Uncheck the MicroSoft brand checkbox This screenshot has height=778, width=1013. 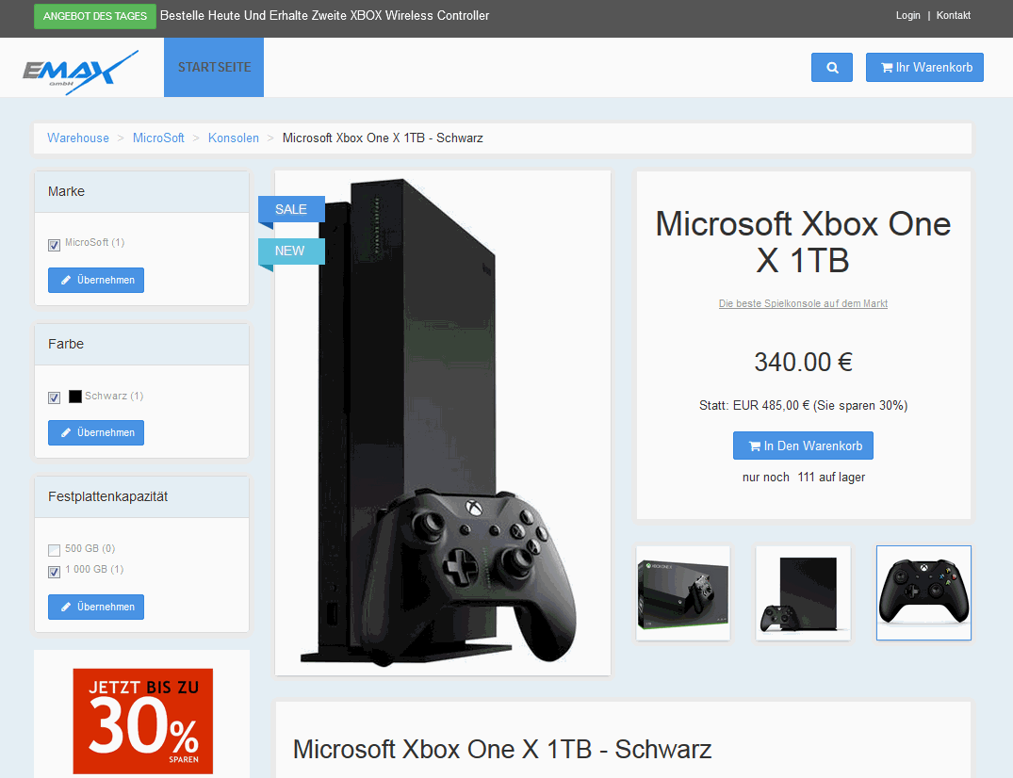point(55,245)
